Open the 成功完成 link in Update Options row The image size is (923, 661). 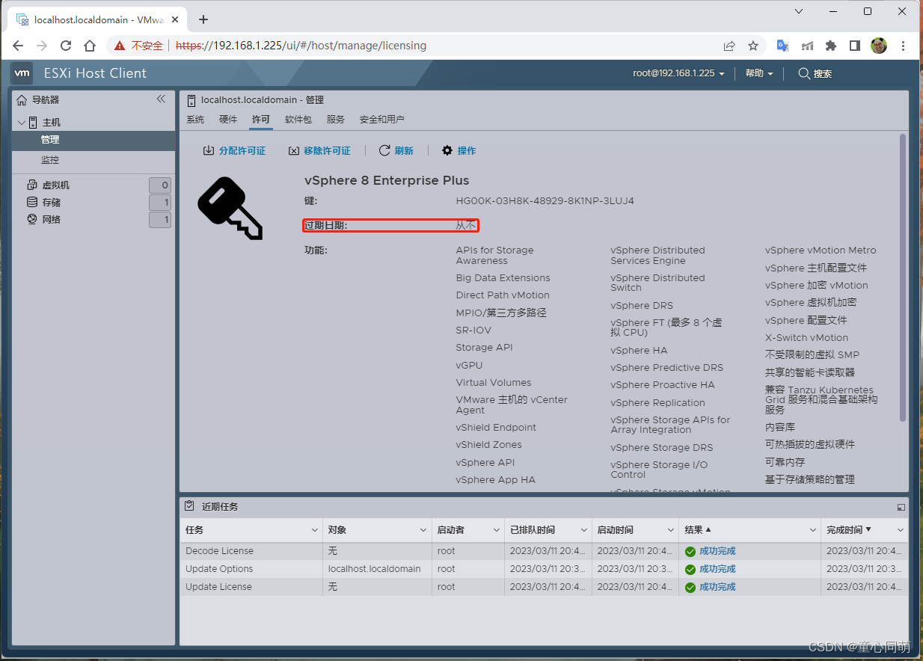tap(717, 569)
